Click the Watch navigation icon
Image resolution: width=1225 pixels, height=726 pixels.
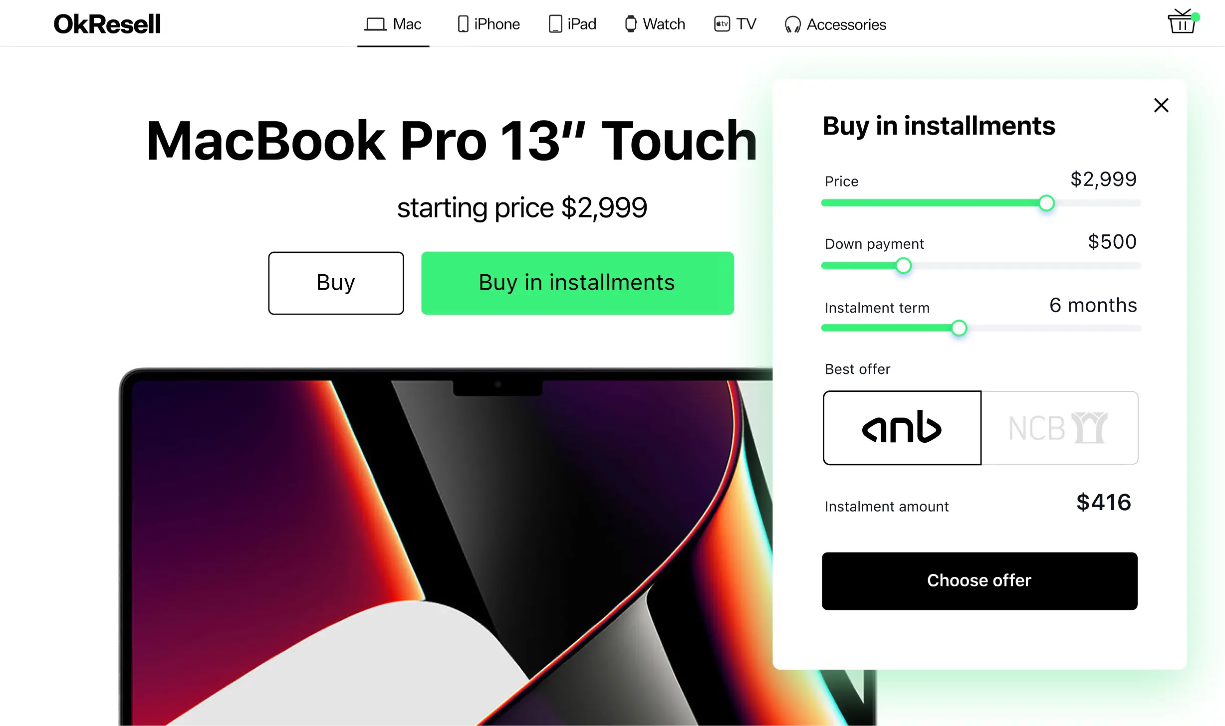pyautogui.click(x=628, y=24)
